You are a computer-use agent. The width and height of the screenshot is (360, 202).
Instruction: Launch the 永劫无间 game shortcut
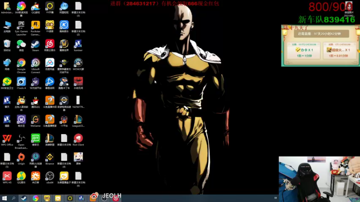pyautogui.click(x=78, y=83)
